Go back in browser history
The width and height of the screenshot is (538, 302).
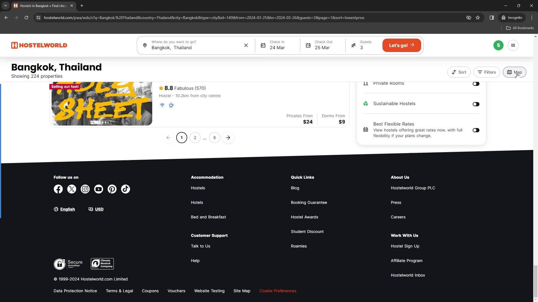(6, 18)
